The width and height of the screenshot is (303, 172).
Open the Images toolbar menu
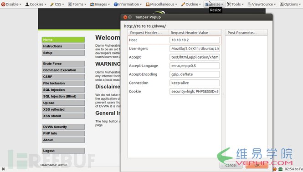pyautogui.click(x=100, y=4)
